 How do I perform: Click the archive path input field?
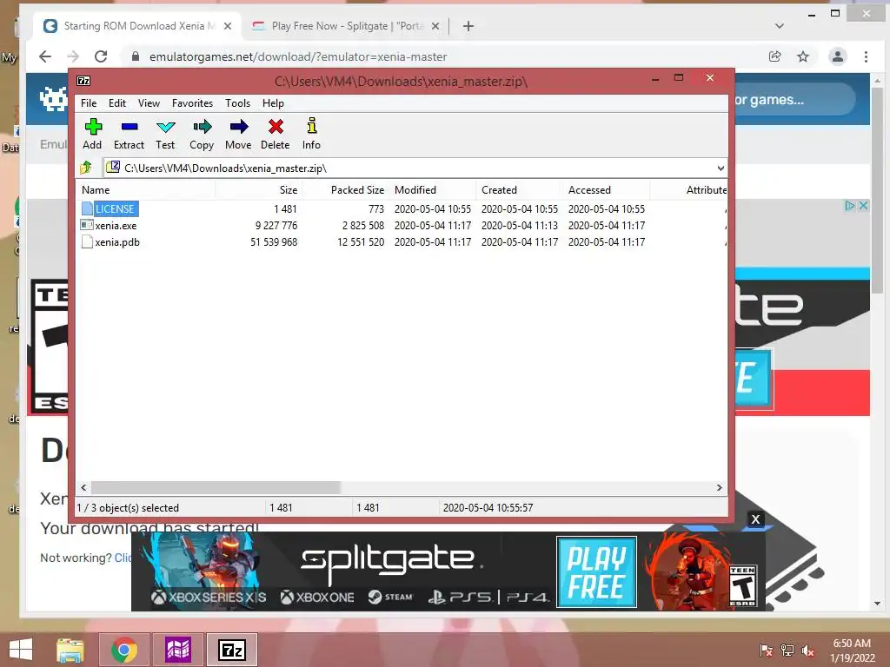tap(408, 168)
